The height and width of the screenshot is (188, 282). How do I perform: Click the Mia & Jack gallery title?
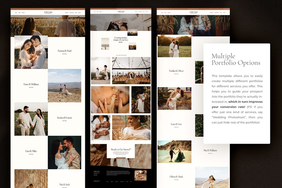tap(65, 184)
